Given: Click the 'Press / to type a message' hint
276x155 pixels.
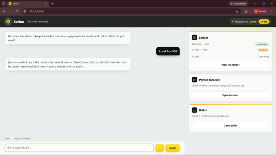Looking at the screenshot, I should pyautogui.click(x=17, y=139).
